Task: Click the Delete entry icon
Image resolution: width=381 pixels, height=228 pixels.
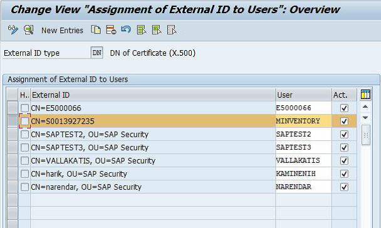Action: 111,30
